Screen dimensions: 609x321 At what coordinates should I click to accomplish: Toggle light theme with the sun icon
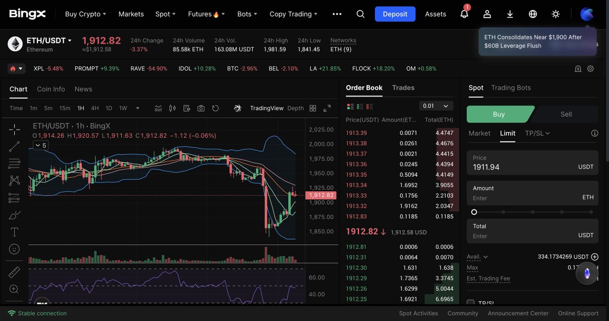point(556,14)
